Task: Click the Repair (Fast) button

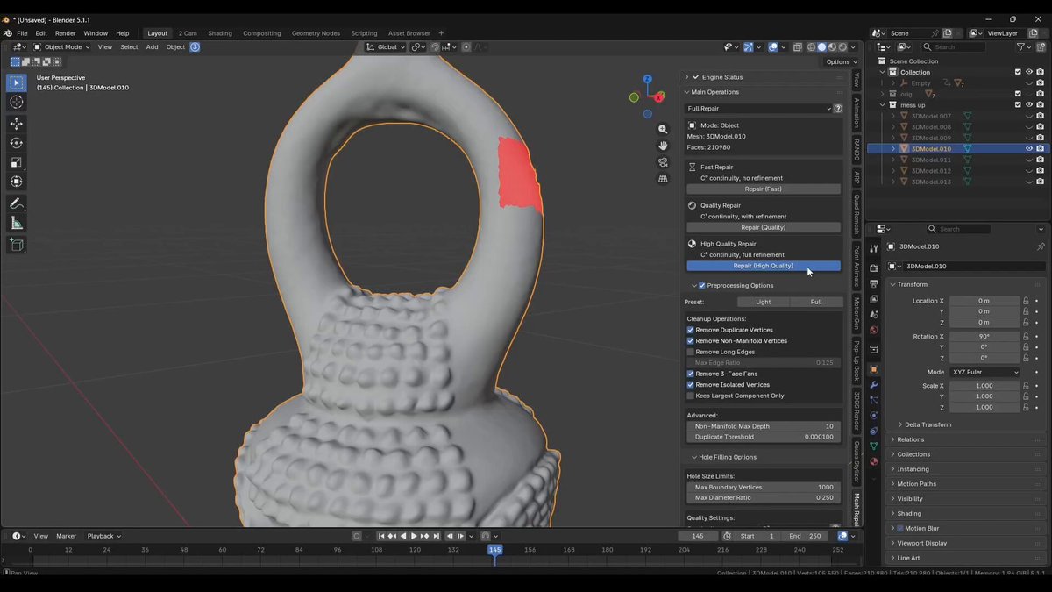Action: 763,189
